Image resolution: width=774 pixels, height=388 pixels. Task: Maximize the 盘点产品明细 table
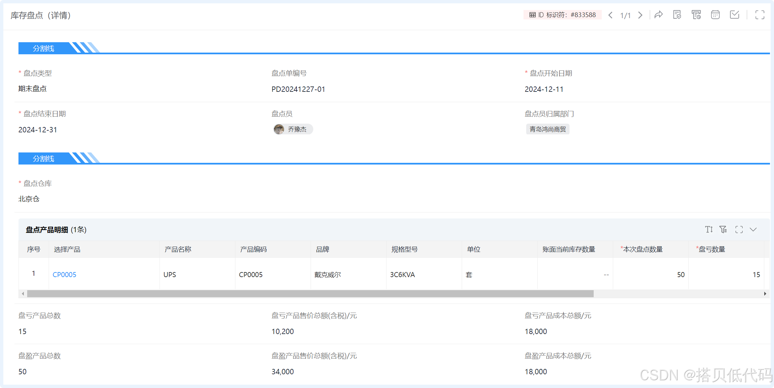click(739, 230)
